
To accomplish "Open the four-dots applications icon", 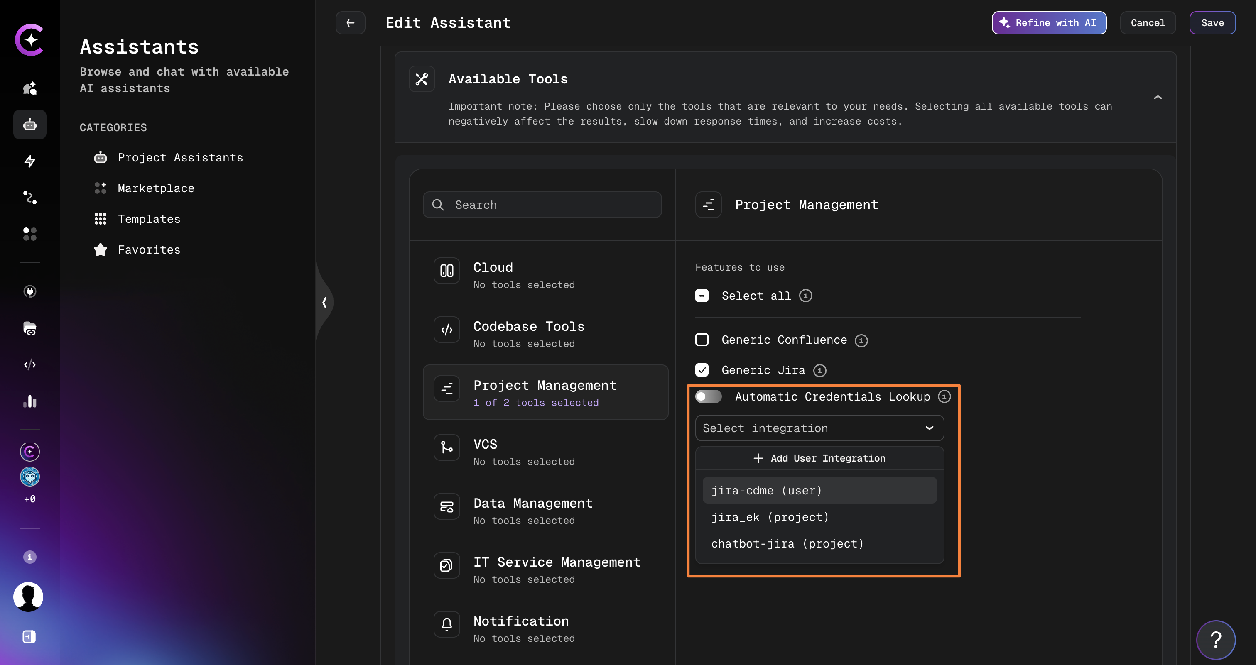I will [30, 234].
